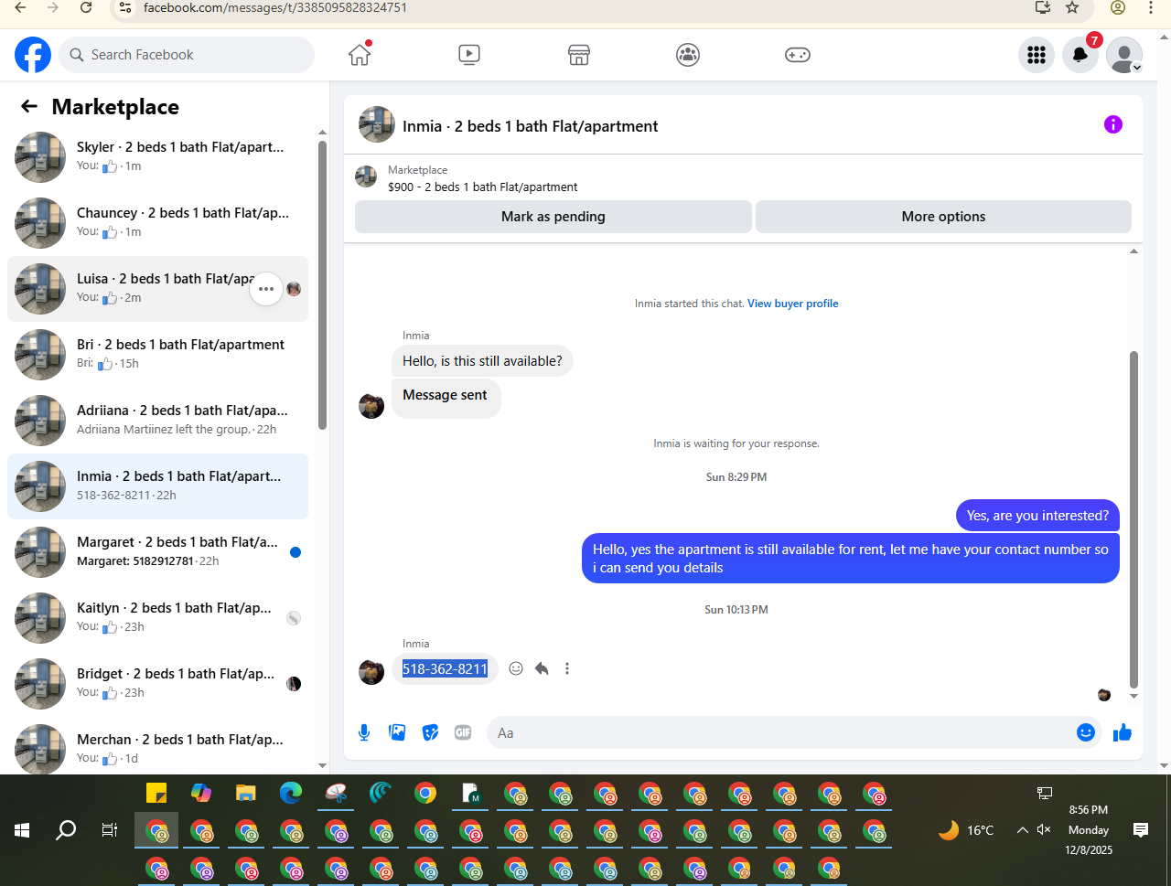Send a thumbs-up like
Viewport: 1171px width, 886px height.
click(1123, 732)
